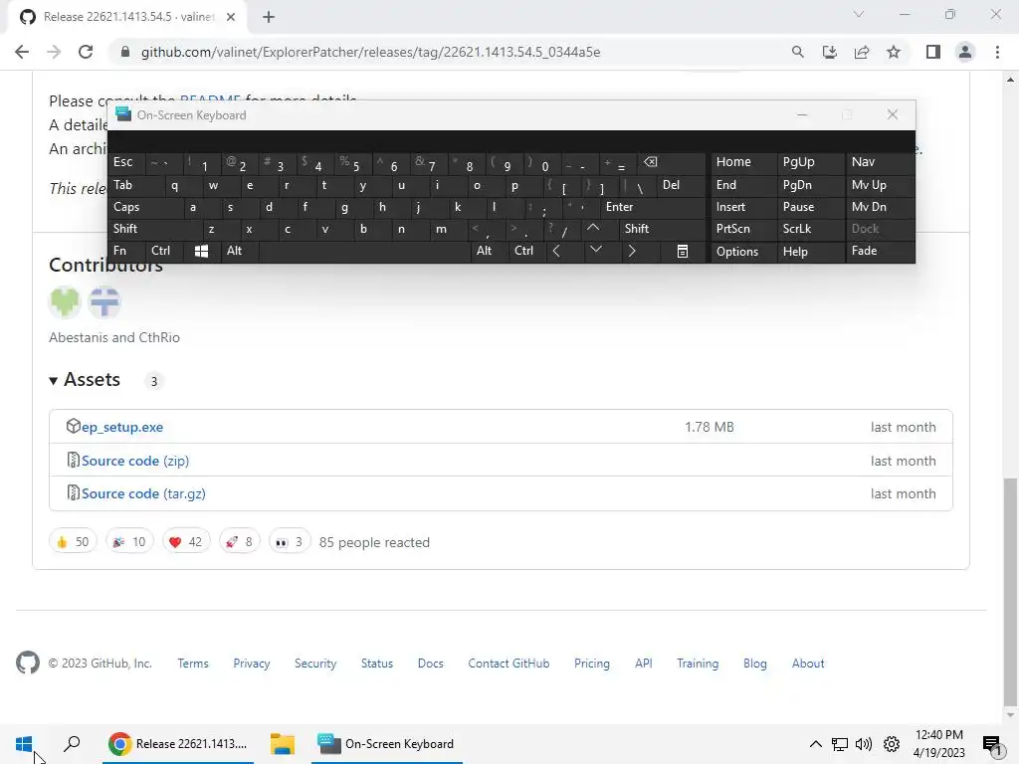Click the right arrow key on On-Screen Keyboard
1019x764 pixels.
click(x=632, y=251)
